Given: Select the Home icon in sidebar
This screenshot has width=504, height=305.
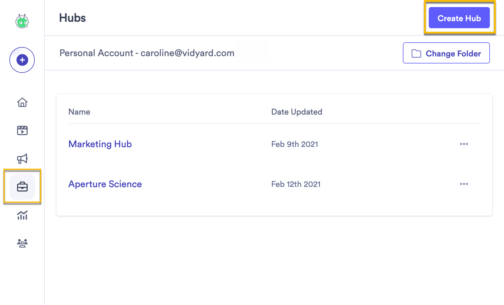Looking at the screenshot, I should pyautogui.click(x=22, y=103).
